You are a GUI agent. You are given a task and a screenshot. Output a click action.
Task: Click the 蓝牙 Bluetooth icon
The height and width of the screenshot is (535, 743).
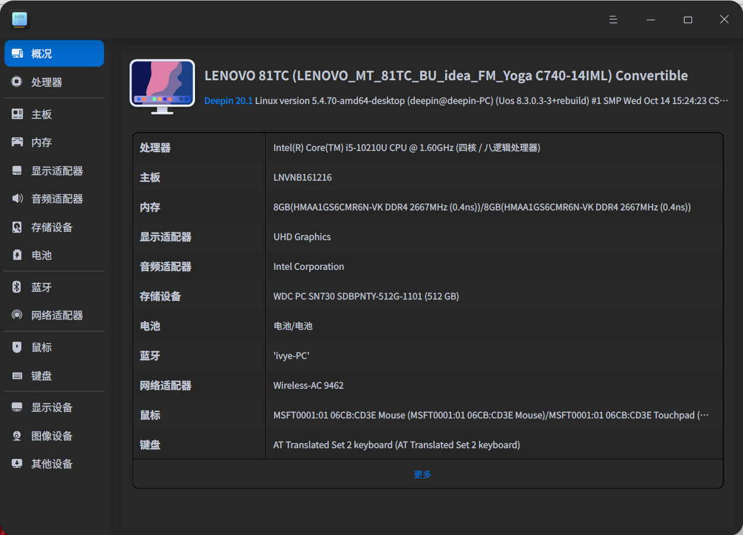pyautogui.click(x=17, y=287)
